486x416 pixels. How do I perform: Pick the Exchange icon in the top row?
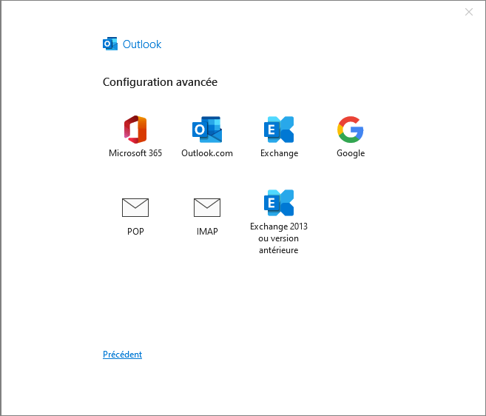click(279, 130)
